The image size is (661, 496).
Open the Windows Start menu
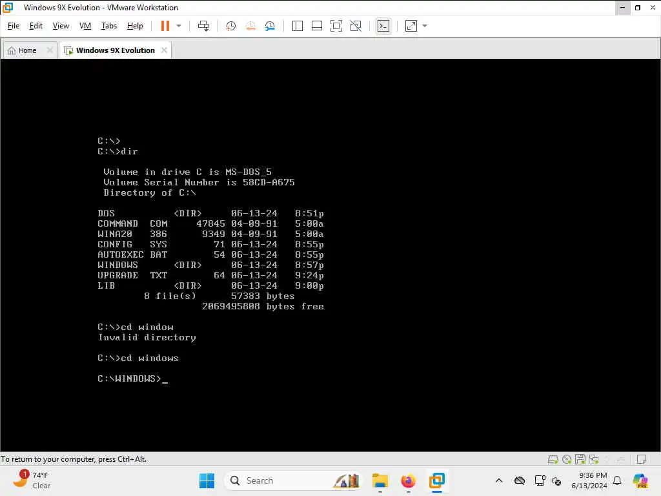pos(207,480)
